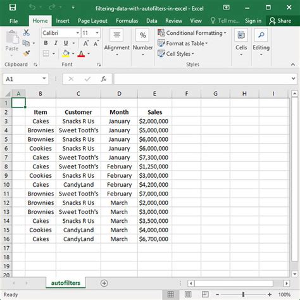
Task: Open Customize Quick Access Toolbar arrow
Action: click(73, 8)
